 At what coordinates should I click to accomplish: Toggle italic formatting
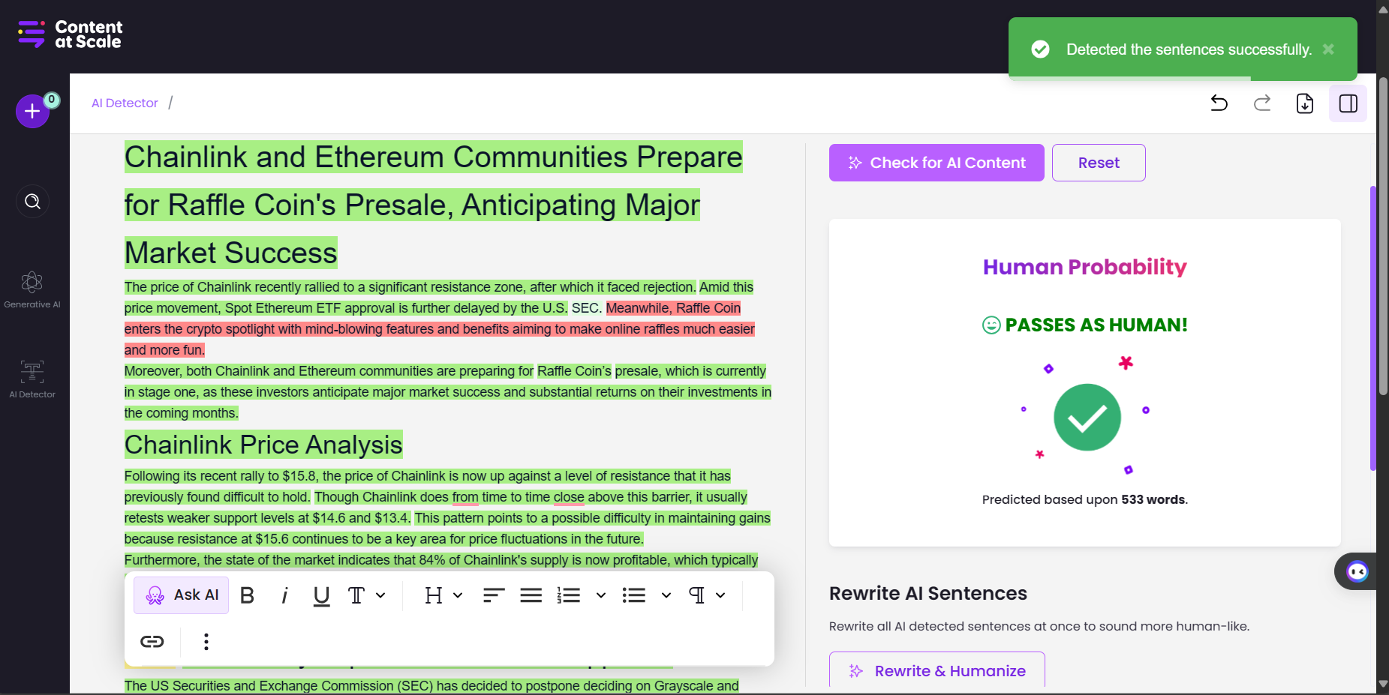pyautogui.click(x=284, y=595)
